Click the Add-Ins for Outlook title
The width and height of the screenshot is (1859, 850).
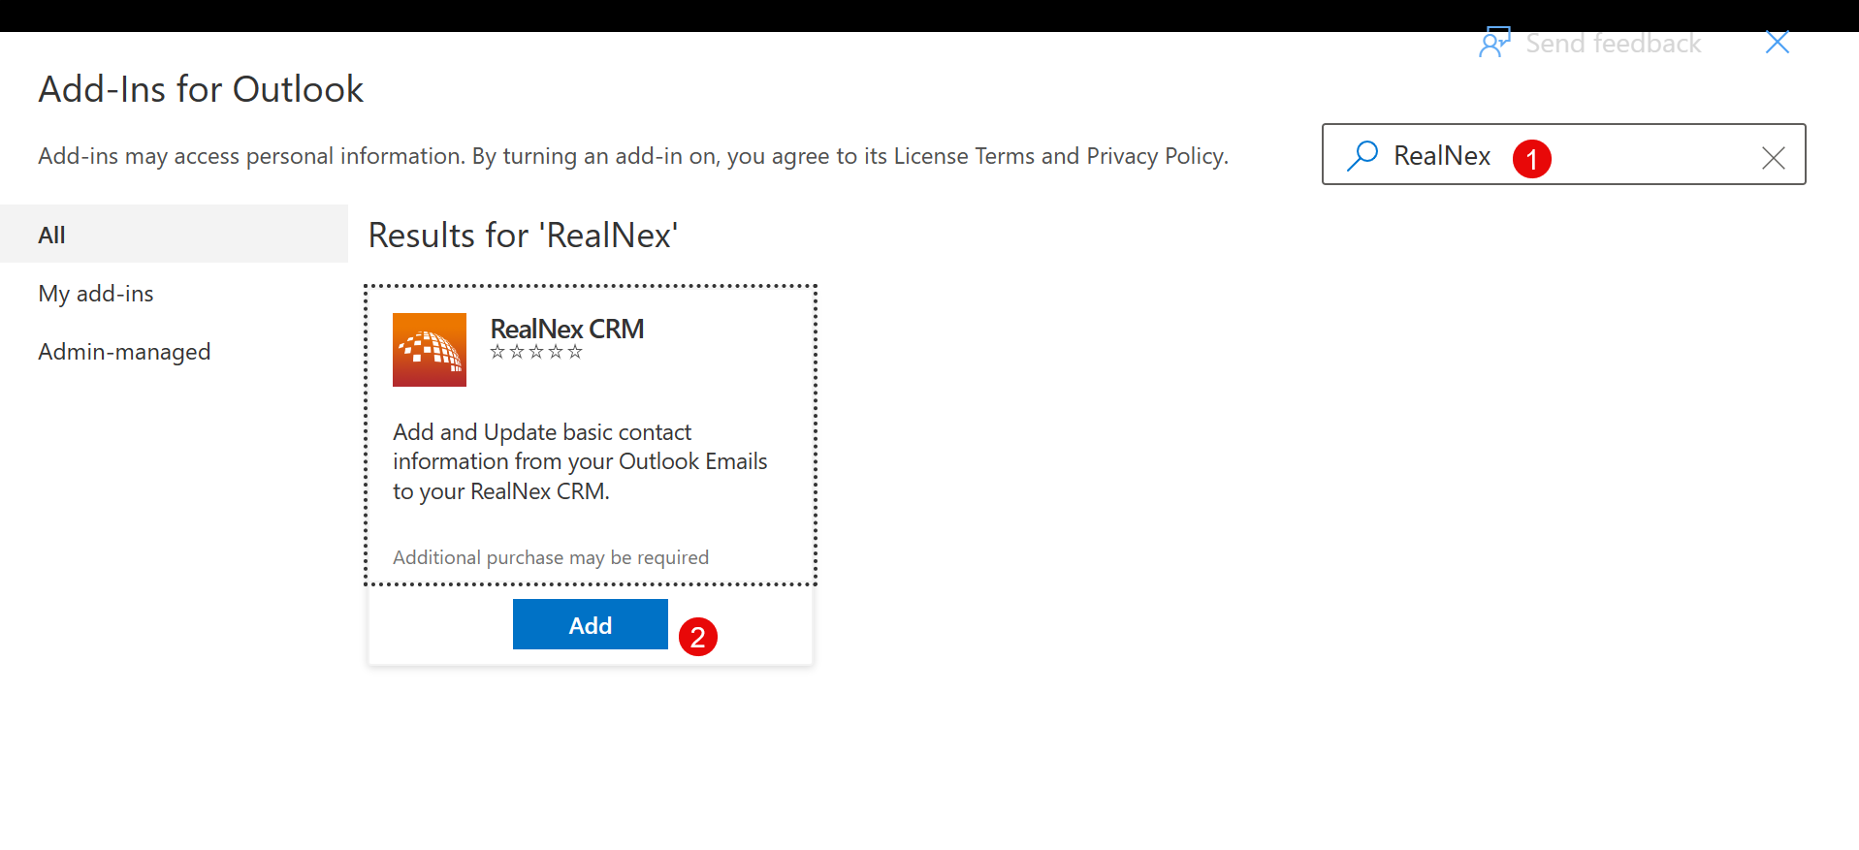click(x=201, y=89)
